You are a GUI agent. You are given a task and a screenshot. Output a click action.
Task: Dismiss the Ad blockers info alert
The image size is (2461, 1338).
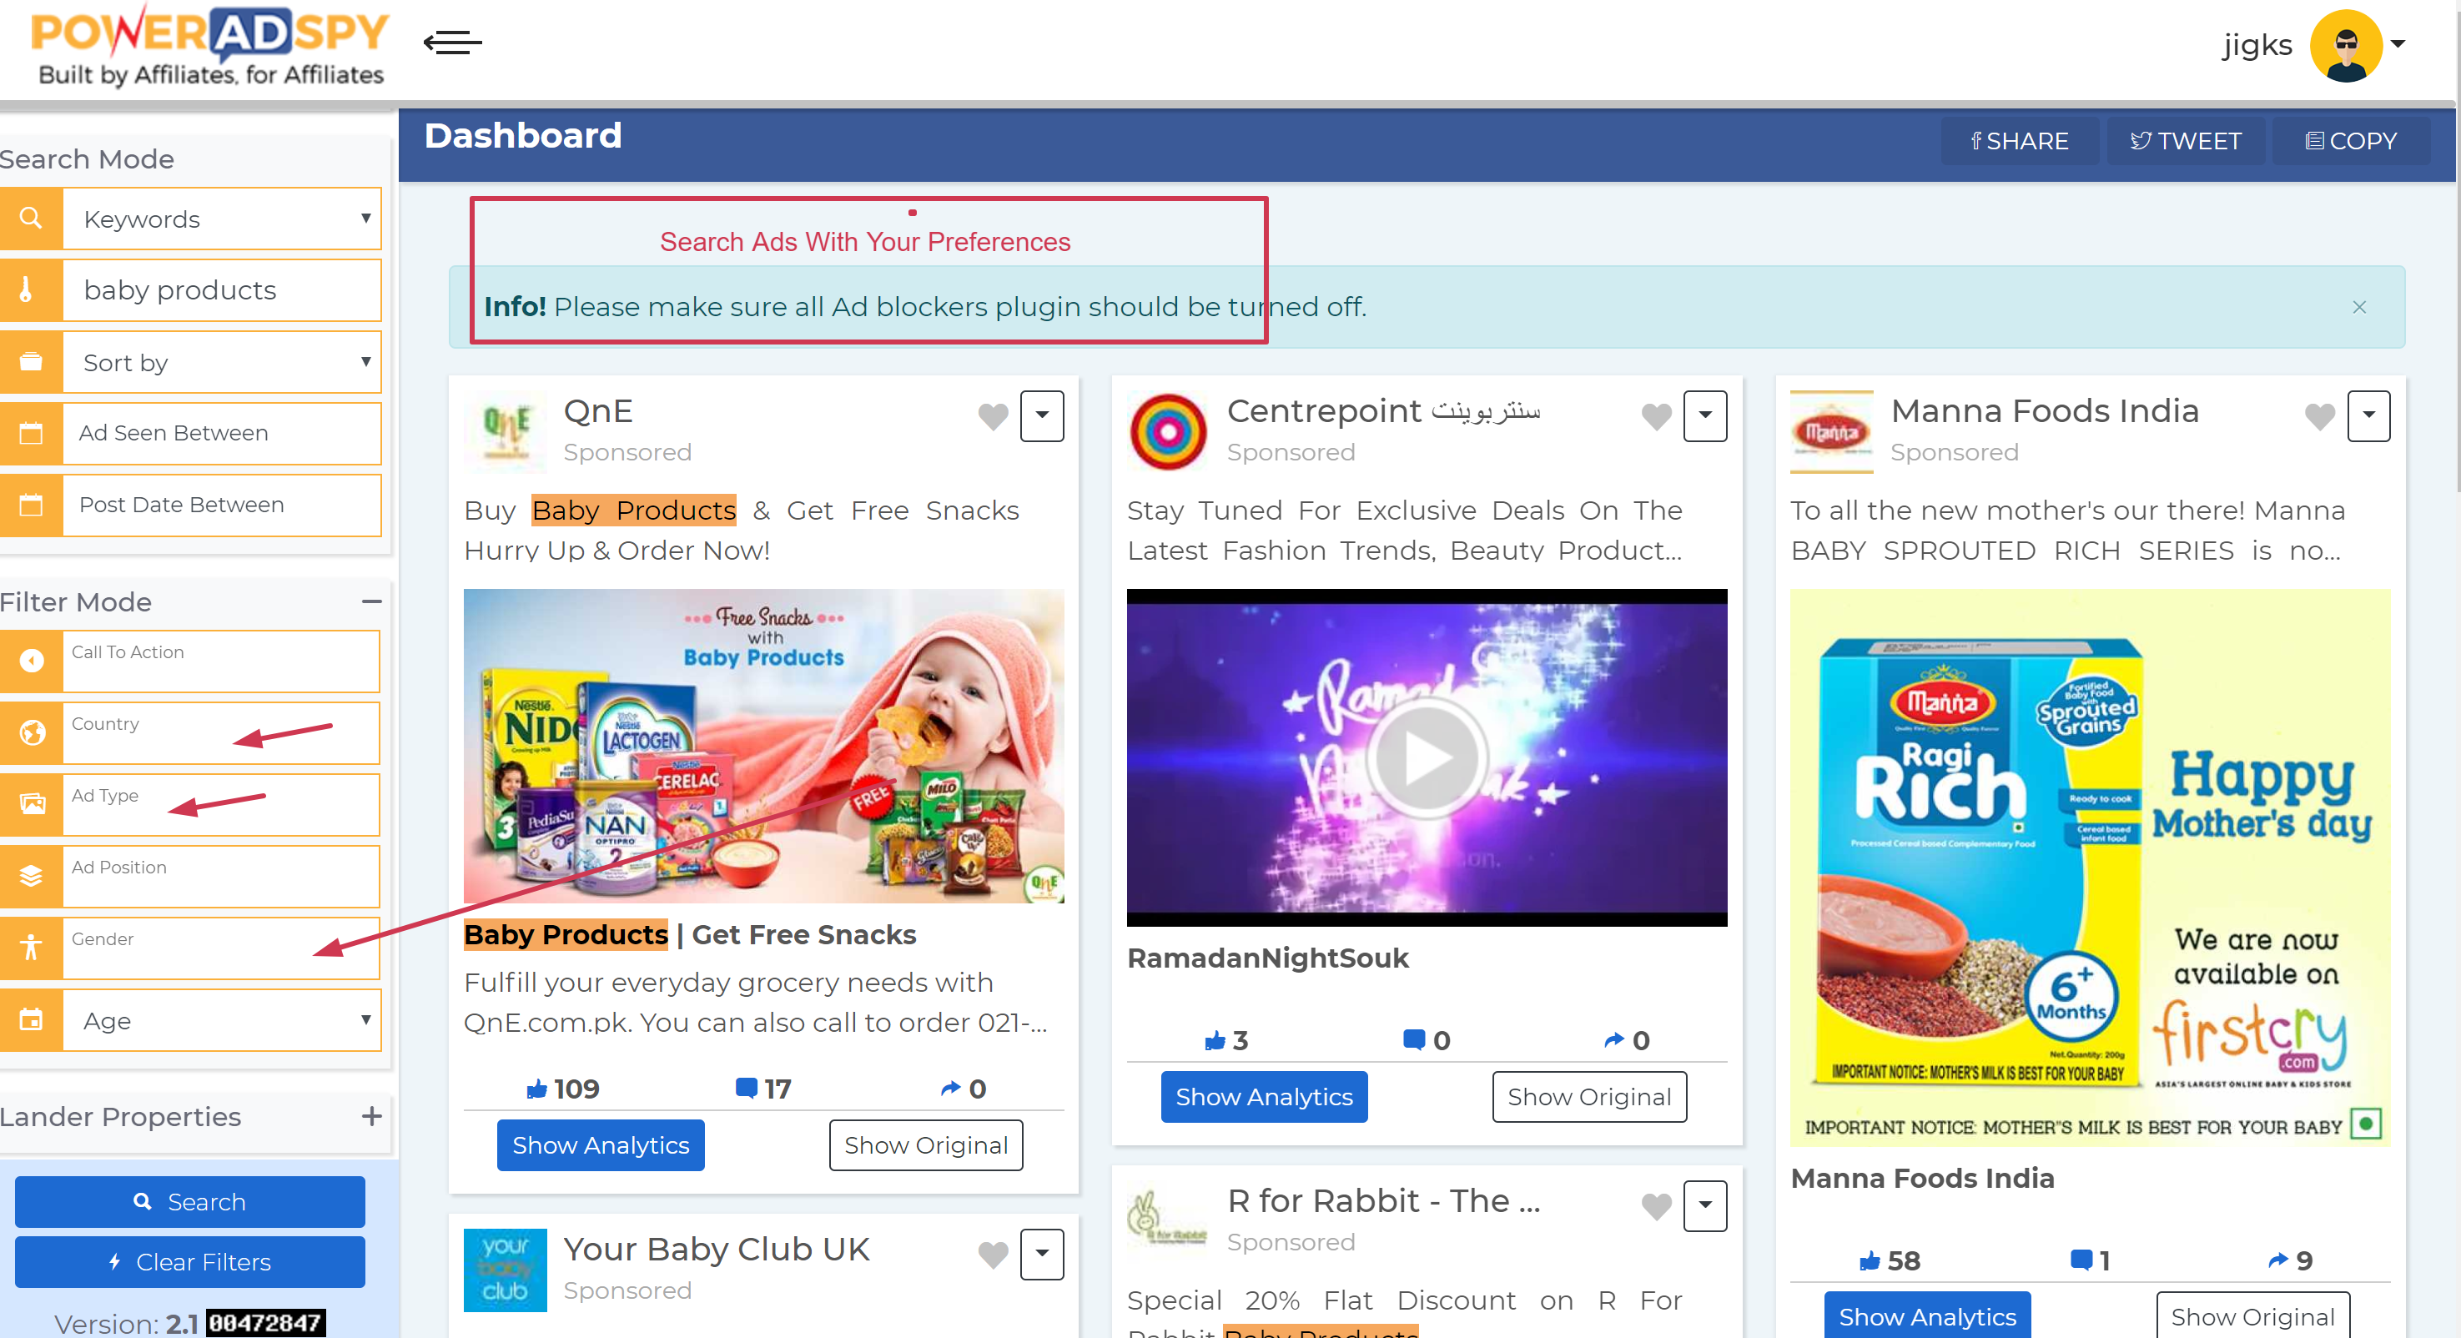click(x=2358, y=308)
